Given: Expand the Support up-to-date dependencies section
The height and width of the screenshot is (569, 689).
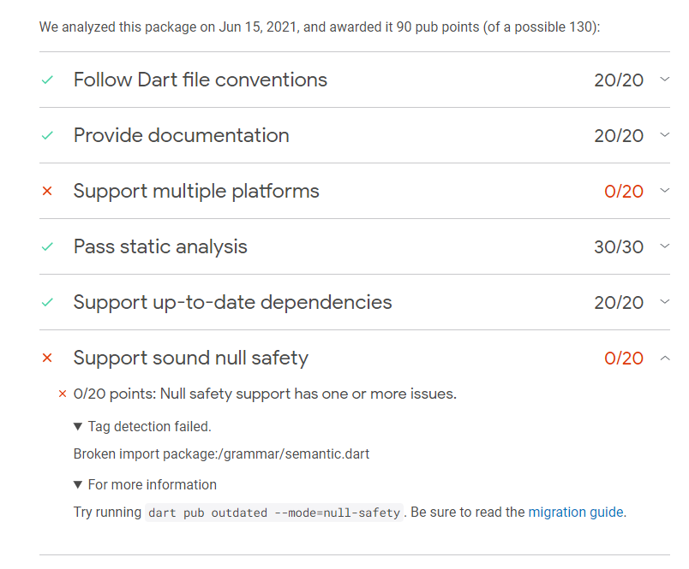Looking at the screenshot, I should [x=665, y=302].
